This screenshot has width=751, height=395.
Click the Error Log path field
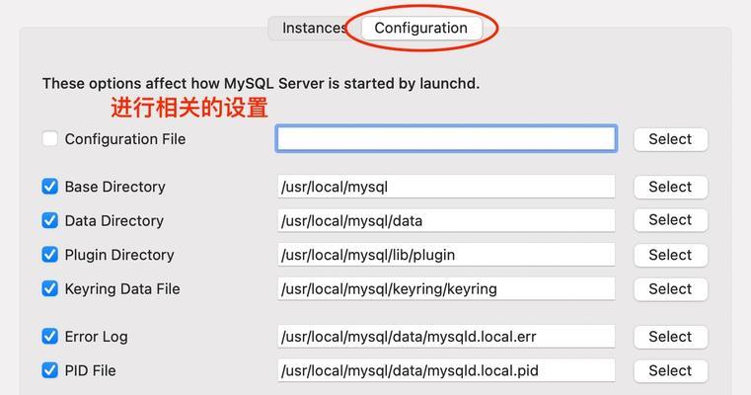pyautogui.click(x=446, y=337)
